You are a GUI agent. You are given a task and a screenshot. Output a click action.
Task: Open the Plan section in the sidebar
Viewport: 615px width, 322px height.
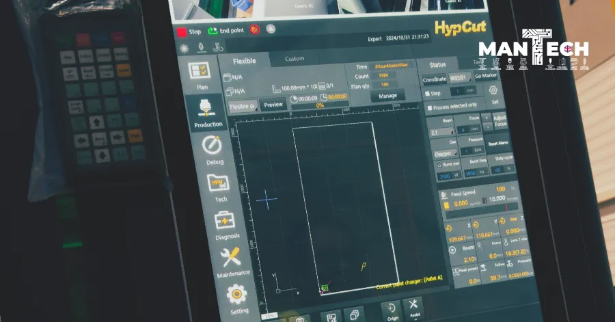pos(200,76)
